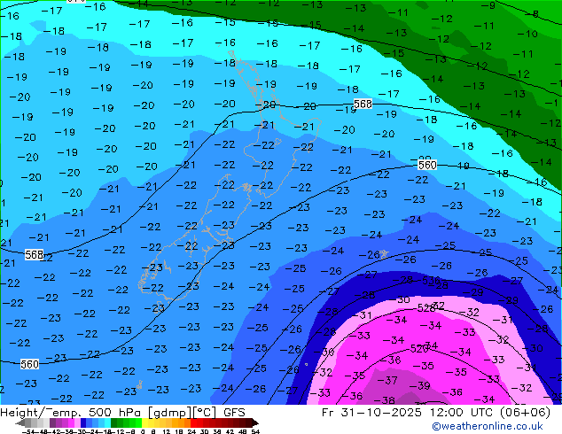This screenshot has width=562, height=434.
Task: Click the 536 contour label
Action: 431,281
